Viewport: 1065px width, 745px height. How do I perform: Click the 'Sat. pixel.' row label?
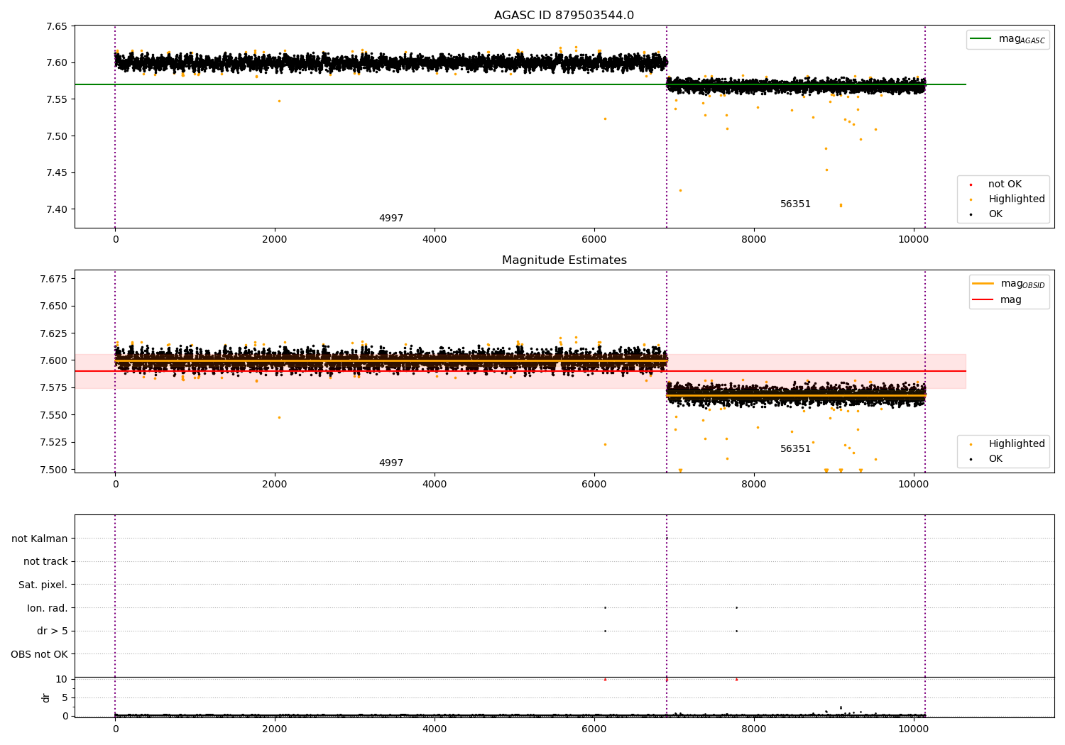tap(43, 585)
